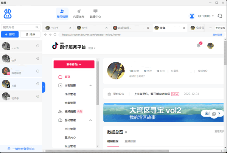Screen dimensions: 227x153
Task: Collapse the 内容管理 section chevron
Action: [x=90, y=85]
